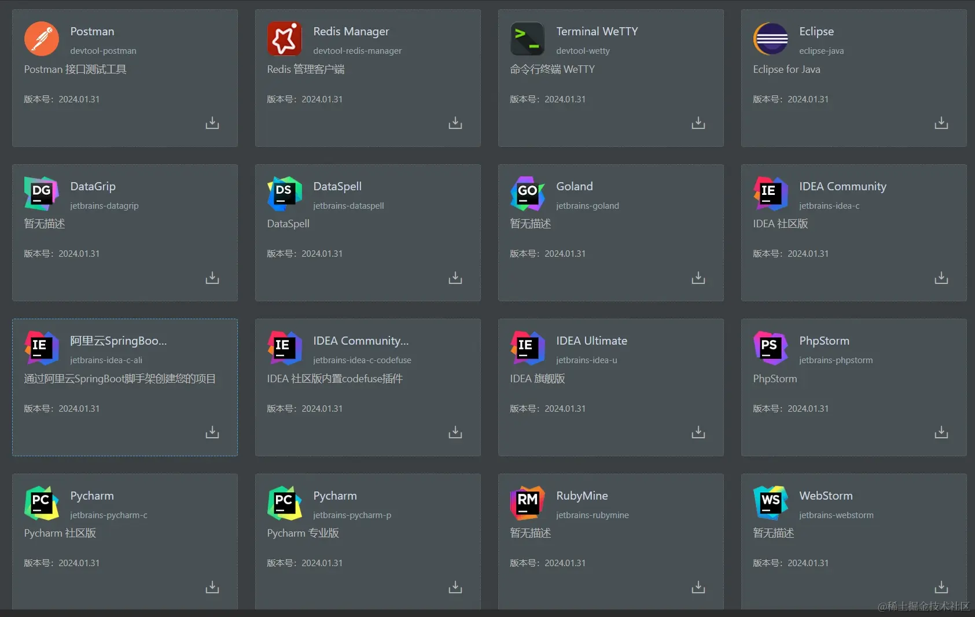Click the PC icon on Pycharm 专业版 card

[285, 503]
